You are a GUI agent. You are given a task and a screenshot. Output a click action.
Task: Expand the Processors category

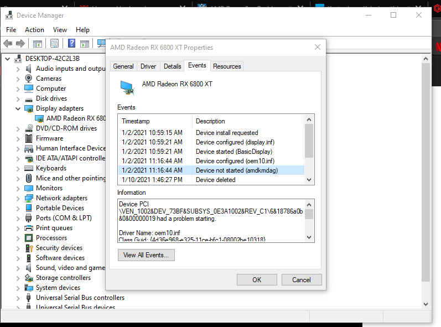click(x=18, y=238)
